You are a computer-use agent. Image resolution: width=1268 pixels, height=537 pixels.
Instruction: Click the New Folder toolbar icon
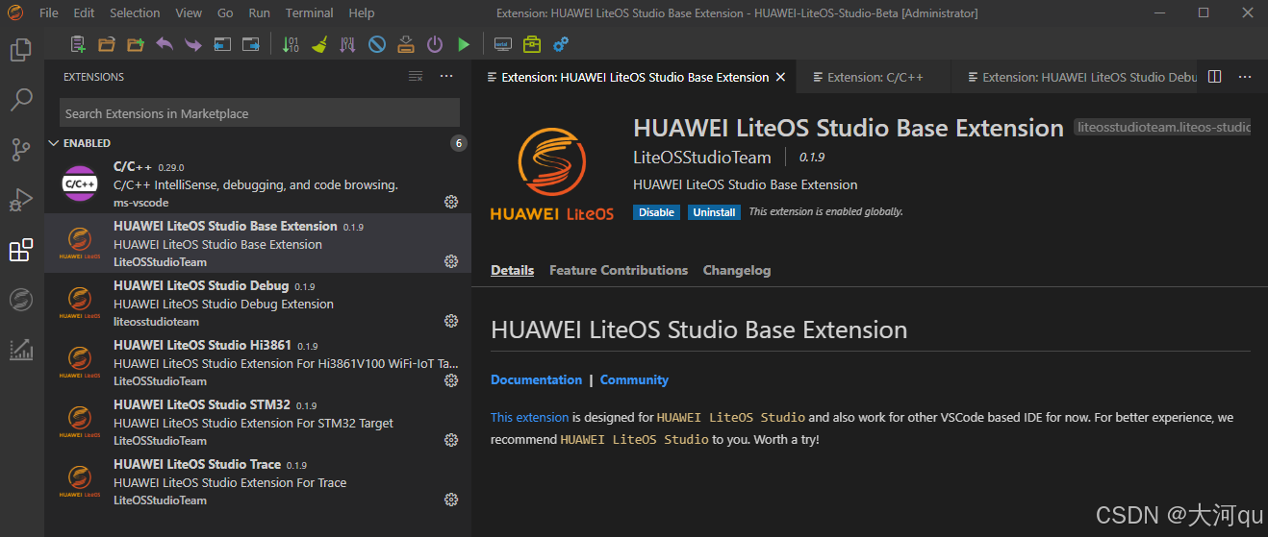(x=136, y=44)
